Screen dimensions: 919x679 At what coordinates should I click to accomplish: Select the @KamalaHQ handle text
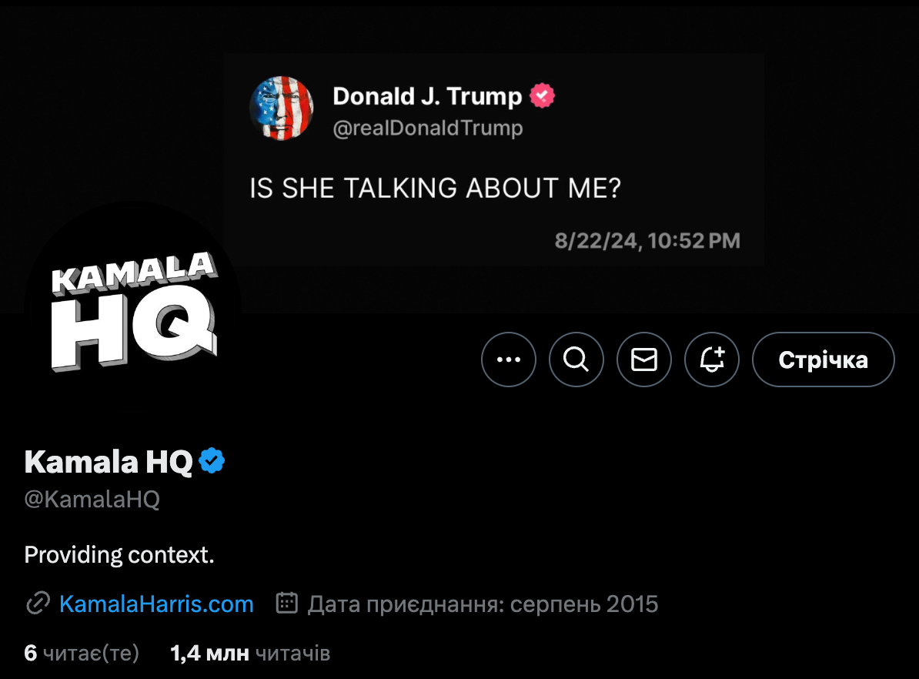pyautogui.click(x=92, y=500)
